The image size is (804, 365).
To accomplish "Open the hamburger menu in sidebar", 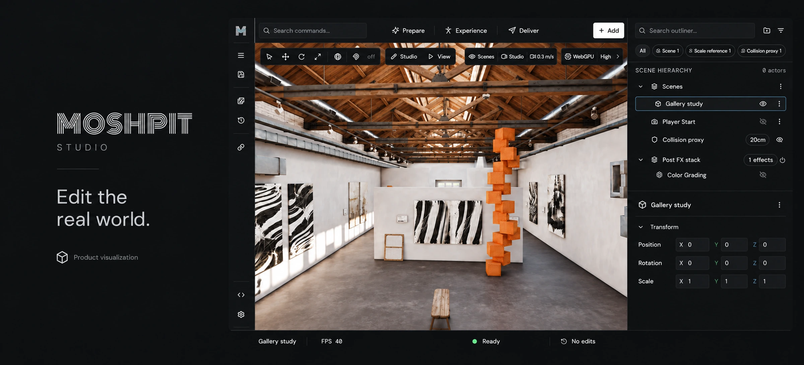I will [x=241, y=56].
